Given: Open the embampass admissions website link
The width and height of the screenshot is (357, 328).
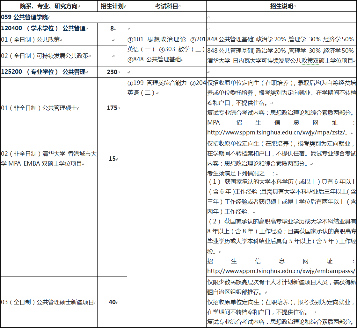Looking at the screenshot, I should pos(280,271).
